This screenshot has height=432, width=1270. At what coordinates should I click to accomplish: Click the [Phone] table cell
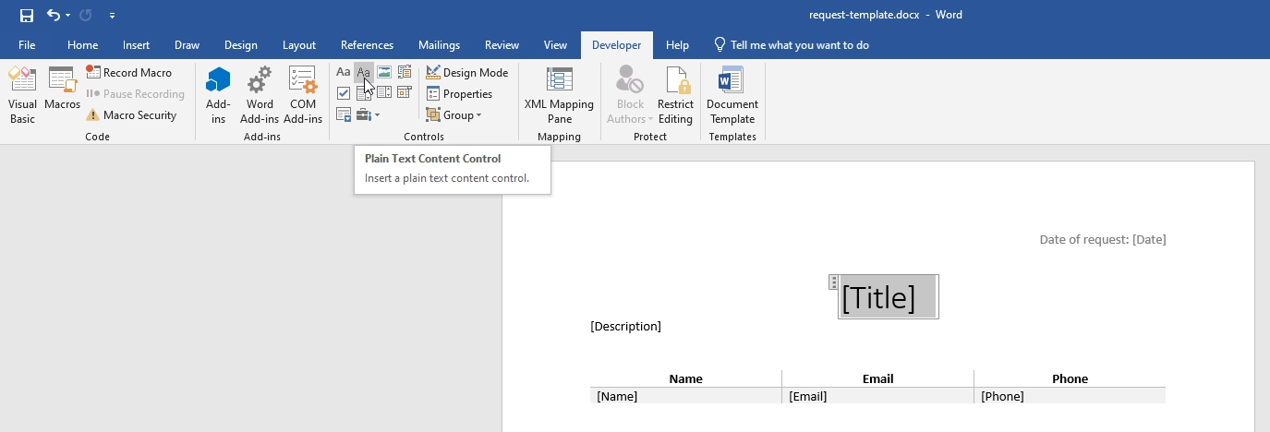point(1070,396)
